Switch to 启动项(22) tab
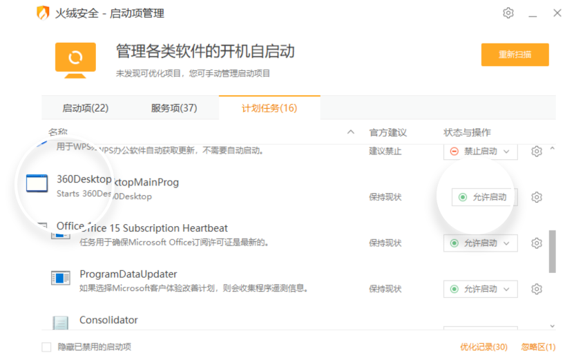Image resolution: width=574 pixels, height=364 pixels. point(85,108)
